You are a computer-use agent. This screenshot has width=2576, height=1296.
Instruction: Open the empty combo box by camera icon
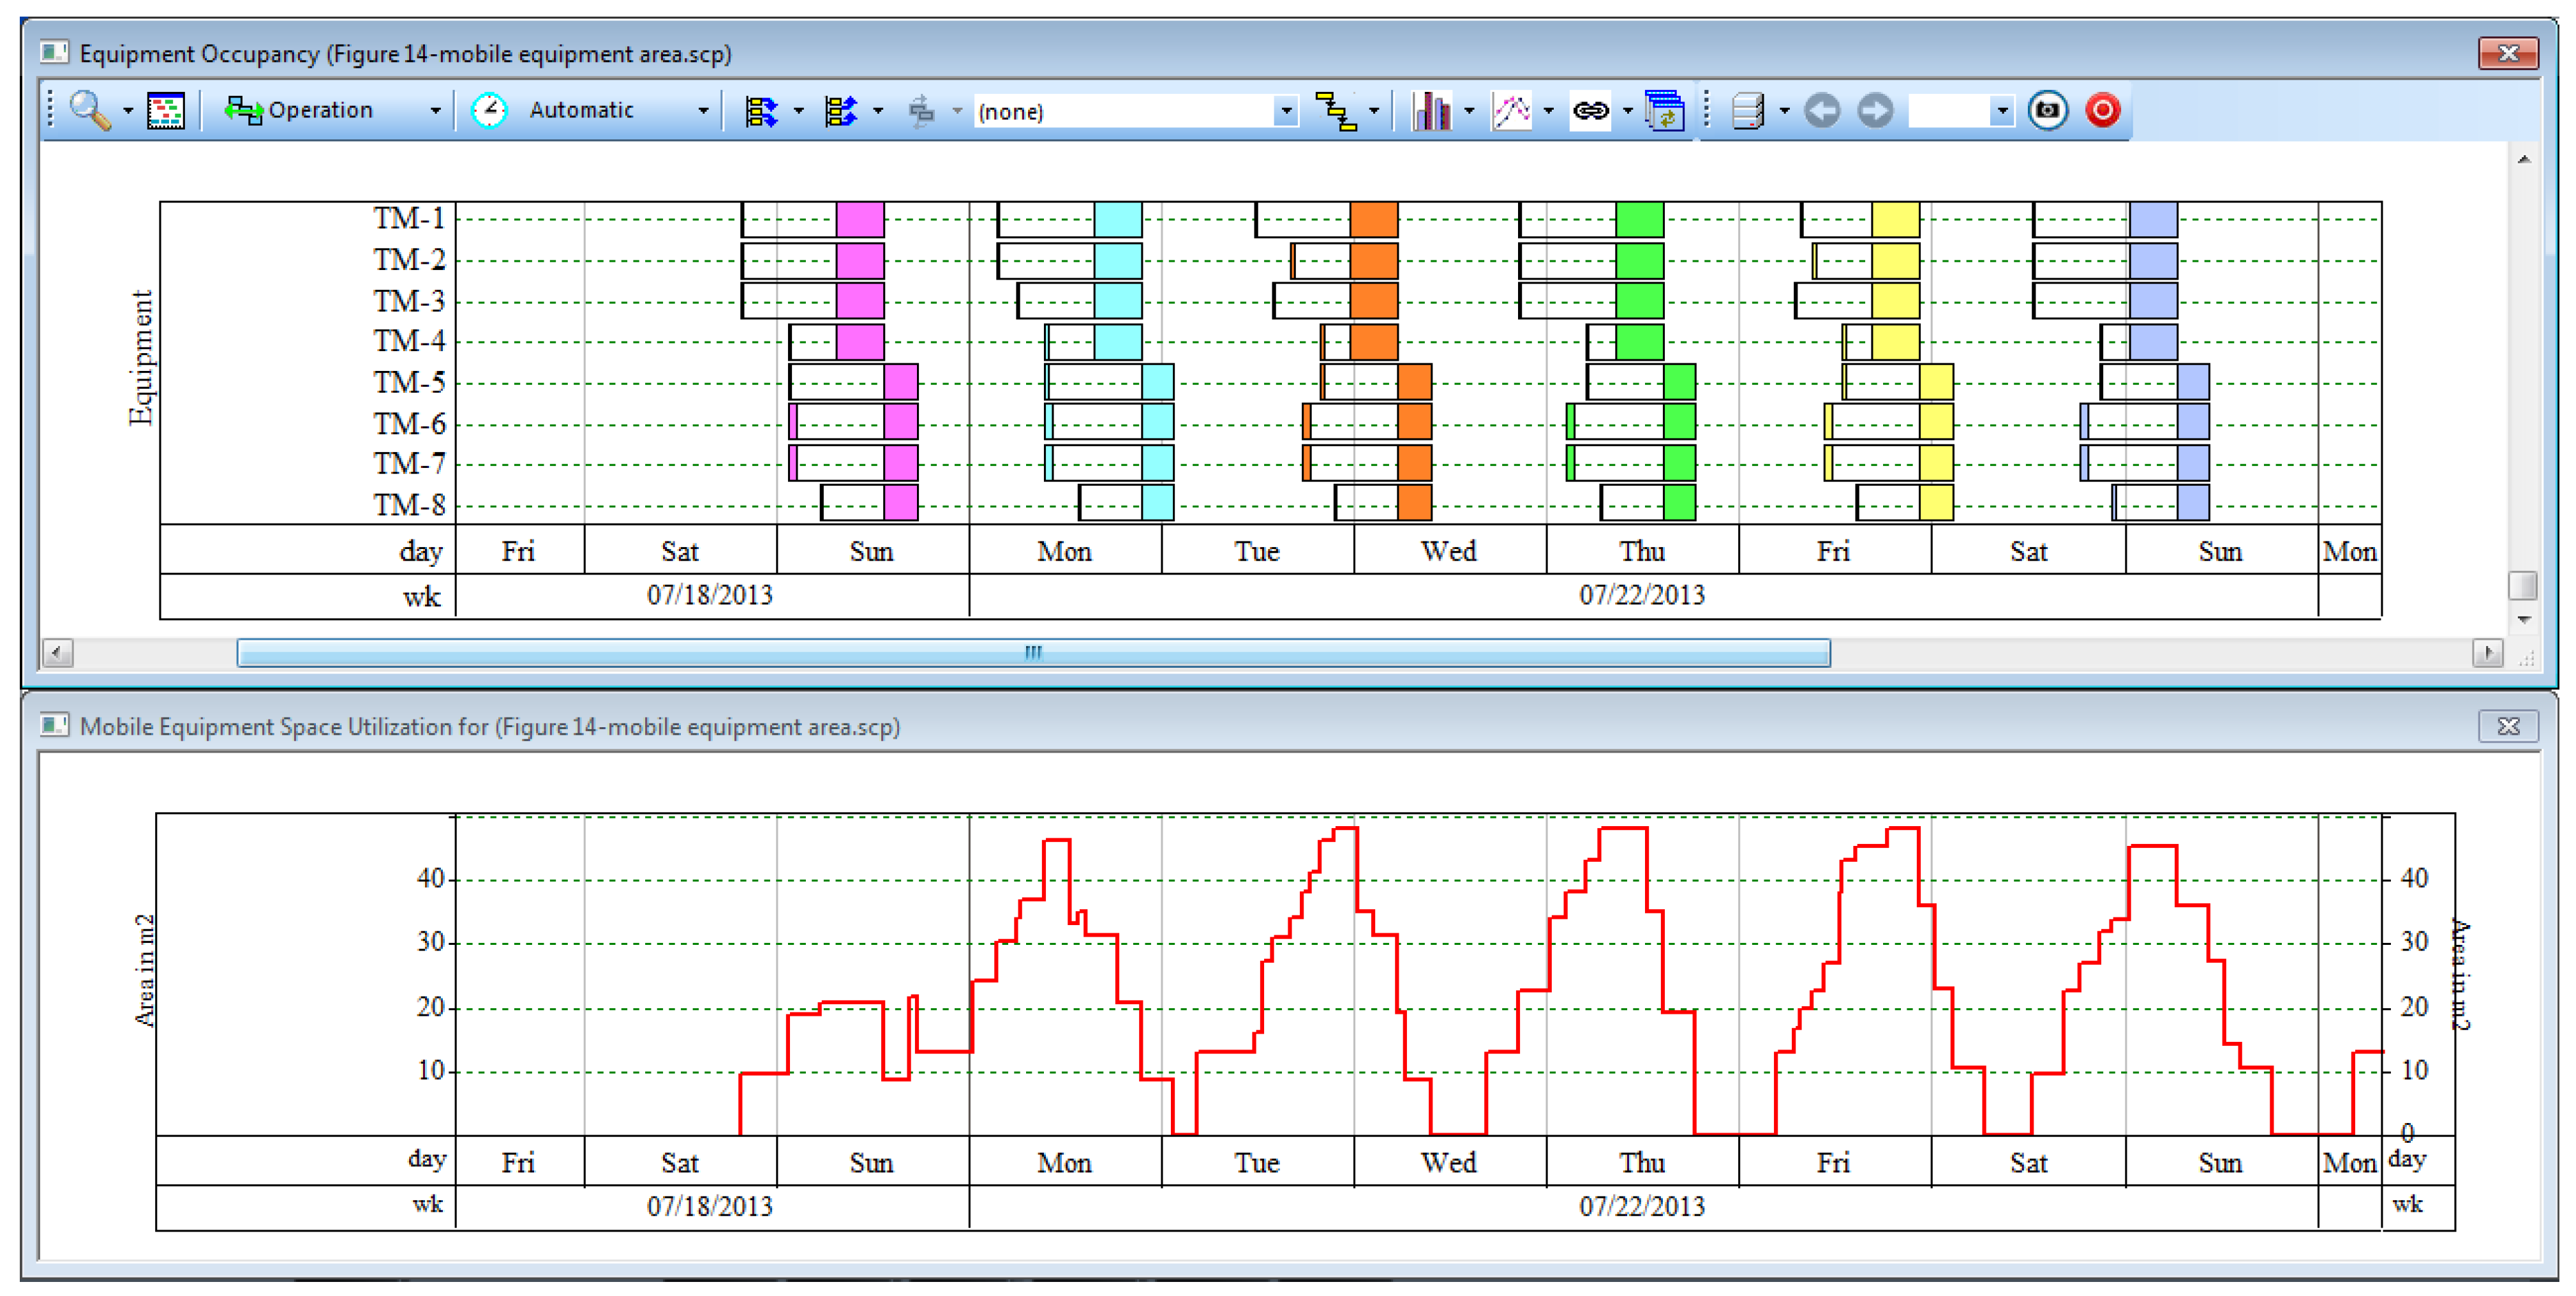[x=2001, y=111]
